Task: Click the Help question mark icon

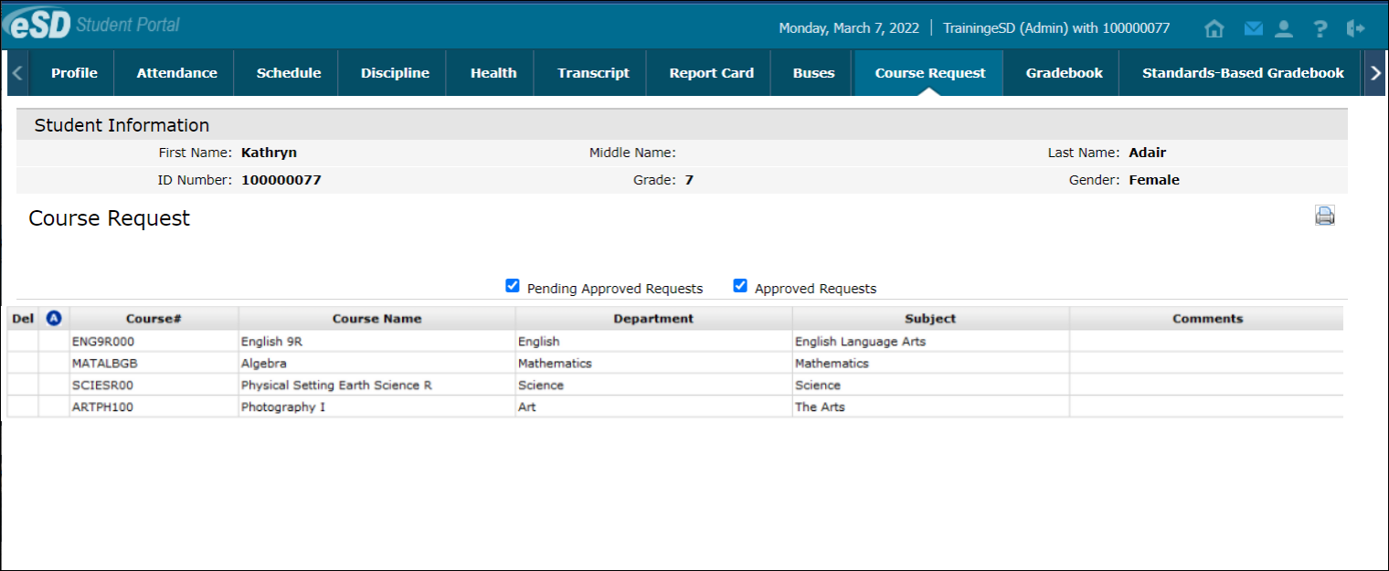Action: coord(1320,28)
